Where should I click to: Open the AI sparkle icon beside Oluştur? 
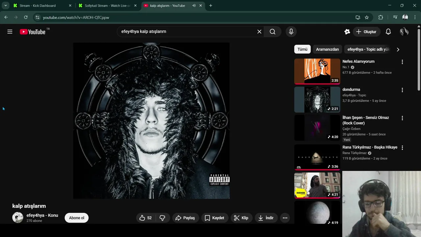[x=347, y=32]
